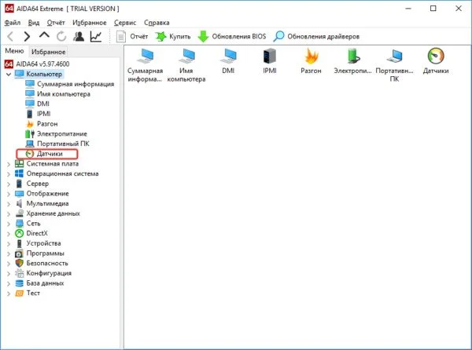This screenshot has height=350, width=472.
Task: Go back with the left arrow toolbar button
Action: tap(10, 37)
